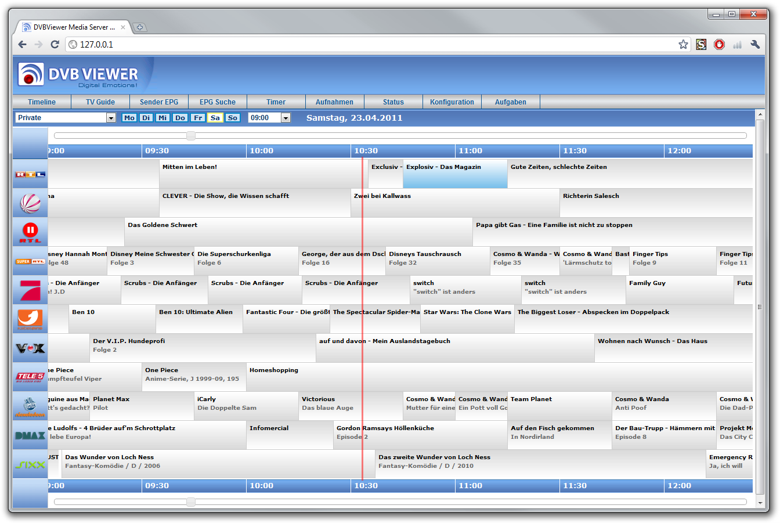Go to the EPG Suche tab
The image size is (780, 523).
click(218, 102)
